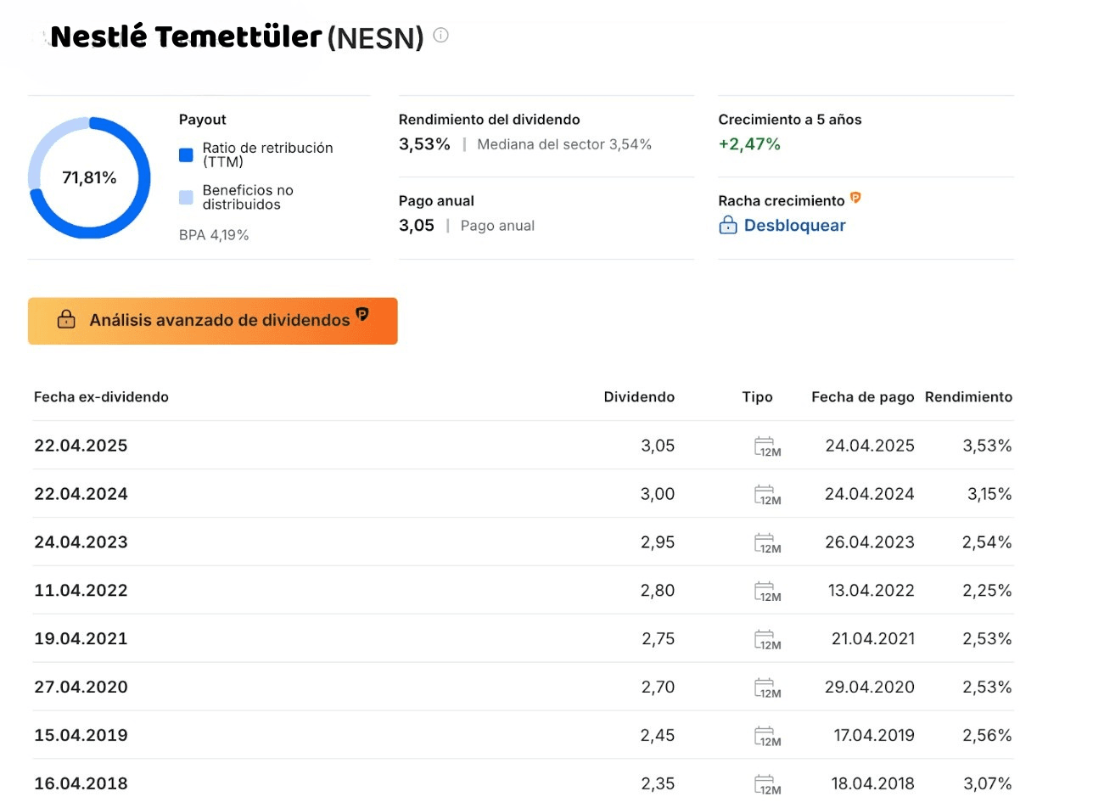Image resolution: width=1093 pixels, height=808 pixels.
Task: Select the ex-dividend date 22.04.2025
Action: tap(81, 445)
